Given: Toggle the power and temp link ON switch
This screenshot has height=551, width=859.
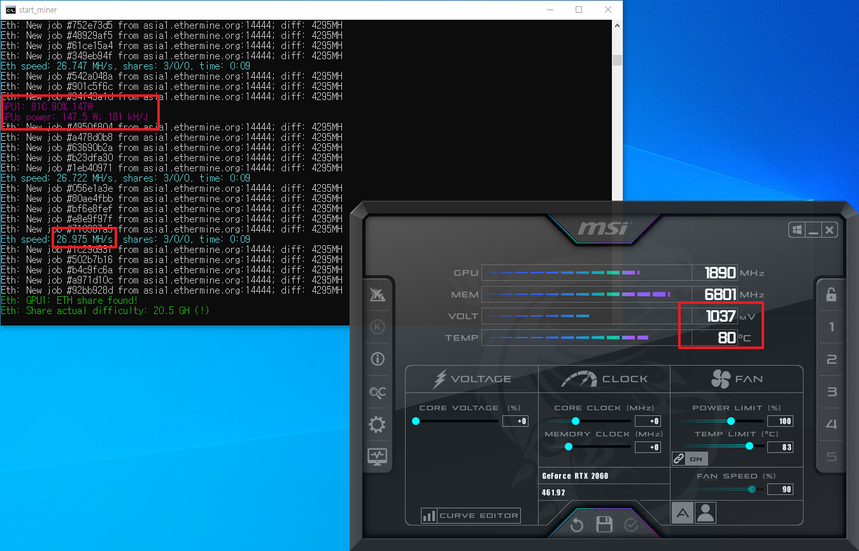Looking at the screenshot, I should pyautogui.click(x=690, y=459).
